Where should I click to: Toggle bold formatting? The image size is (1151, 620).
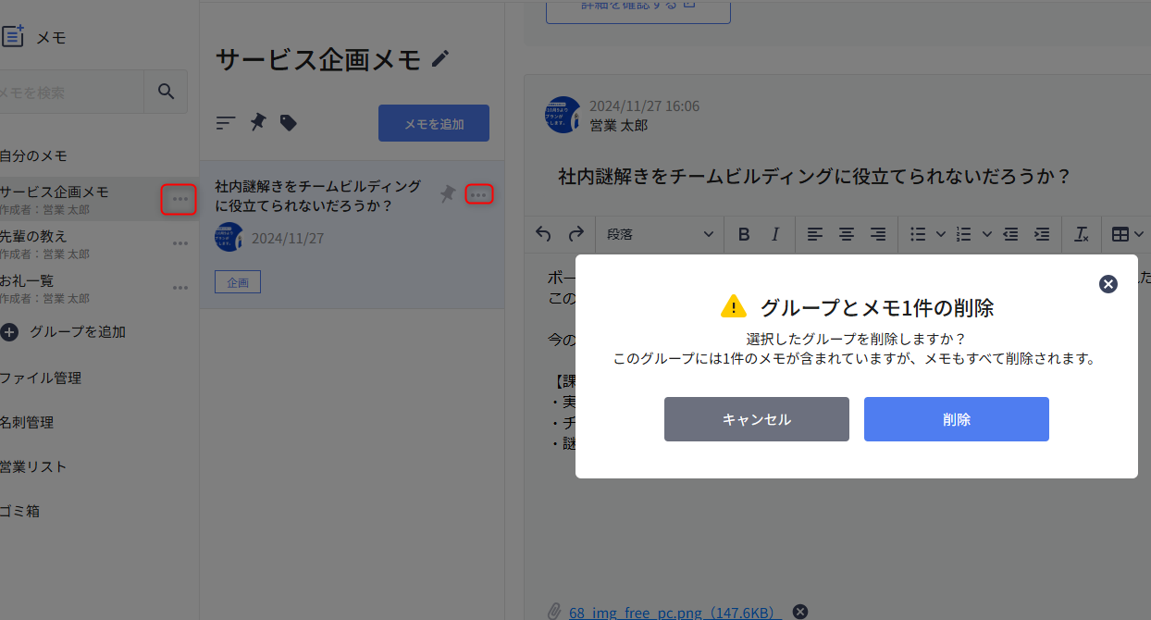click(x=744, y=234)
